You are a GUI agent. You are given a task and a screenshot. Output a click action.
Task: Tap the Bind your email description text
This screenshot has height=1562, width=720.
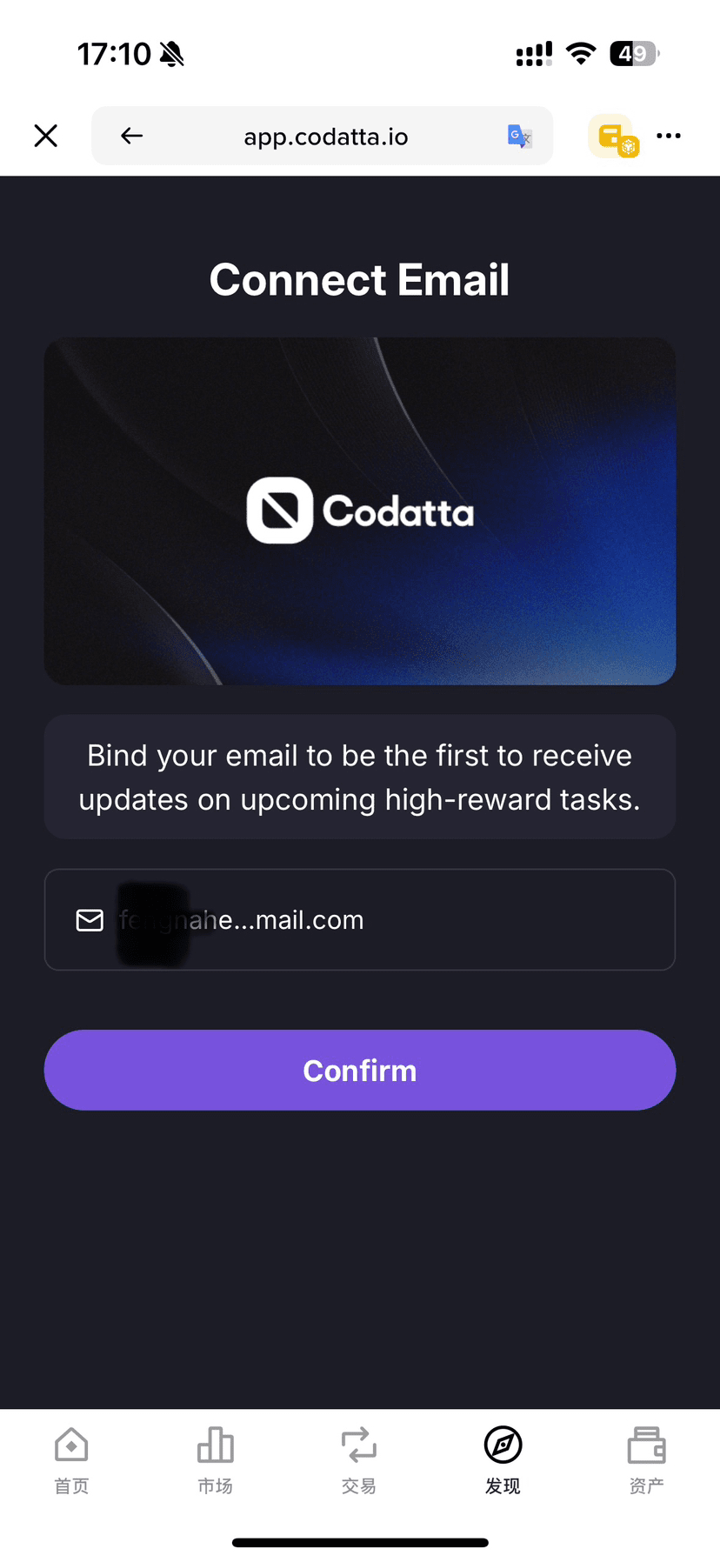pyautogui.click(x=360, y=778)
